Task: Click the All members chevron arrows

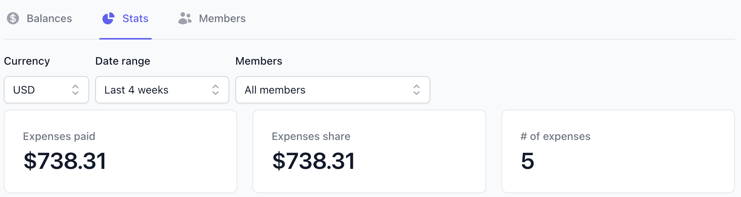Action: [417, 90]
